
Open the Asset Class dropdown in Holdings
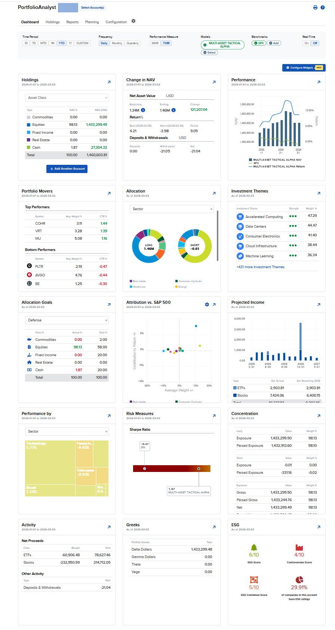[67, 98]
